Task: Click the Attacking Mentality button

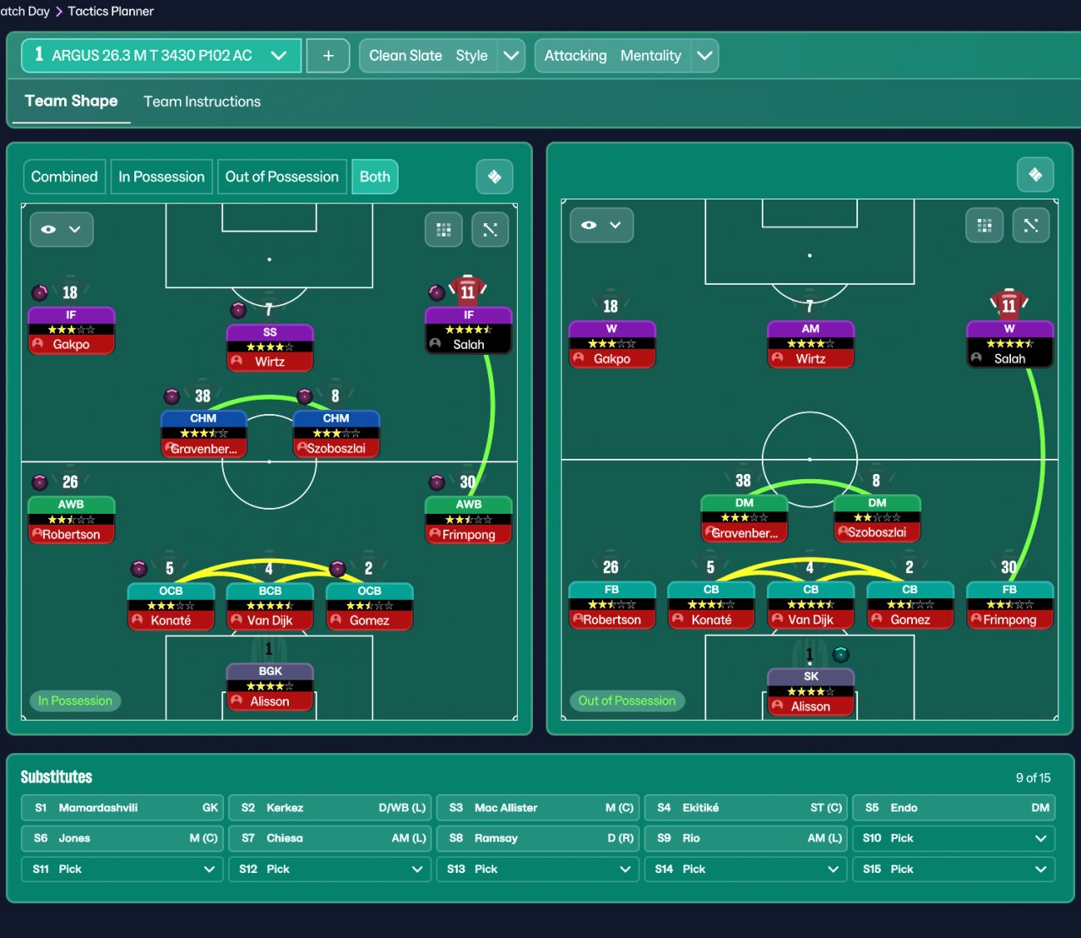Action: point(612,56)
